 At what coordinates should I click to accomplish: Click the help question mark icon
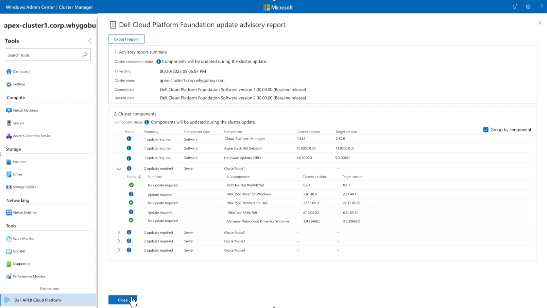click(542, 7)
